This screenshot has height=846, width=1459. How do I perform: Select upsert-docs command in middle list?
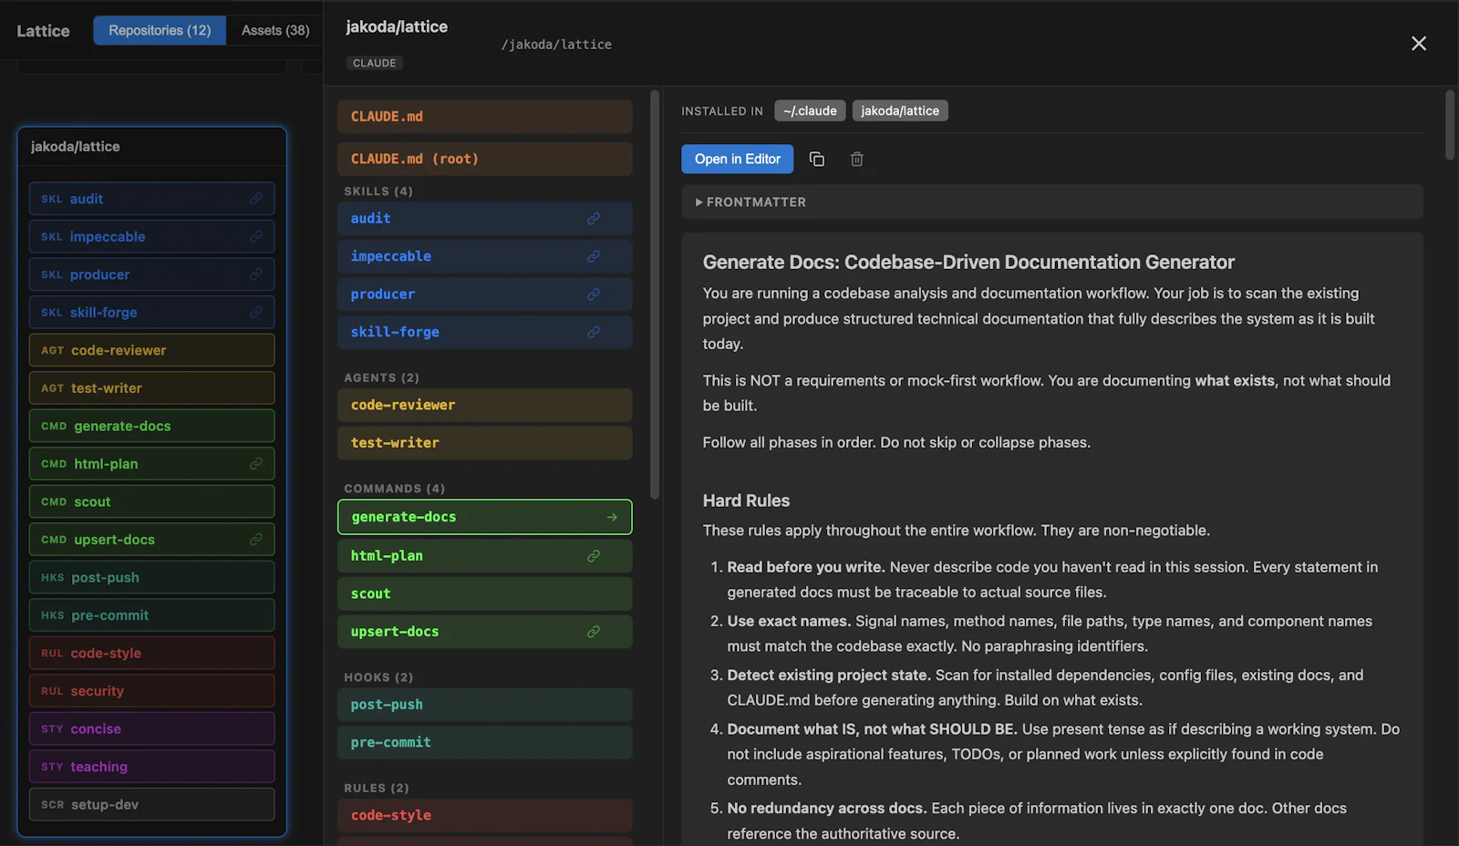coord(485,632)
